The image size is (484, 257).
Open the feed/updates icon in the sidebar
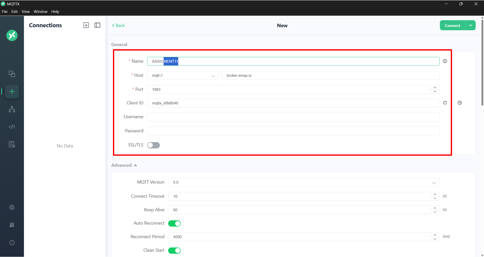pyautogui.click(x=12, y=225)
